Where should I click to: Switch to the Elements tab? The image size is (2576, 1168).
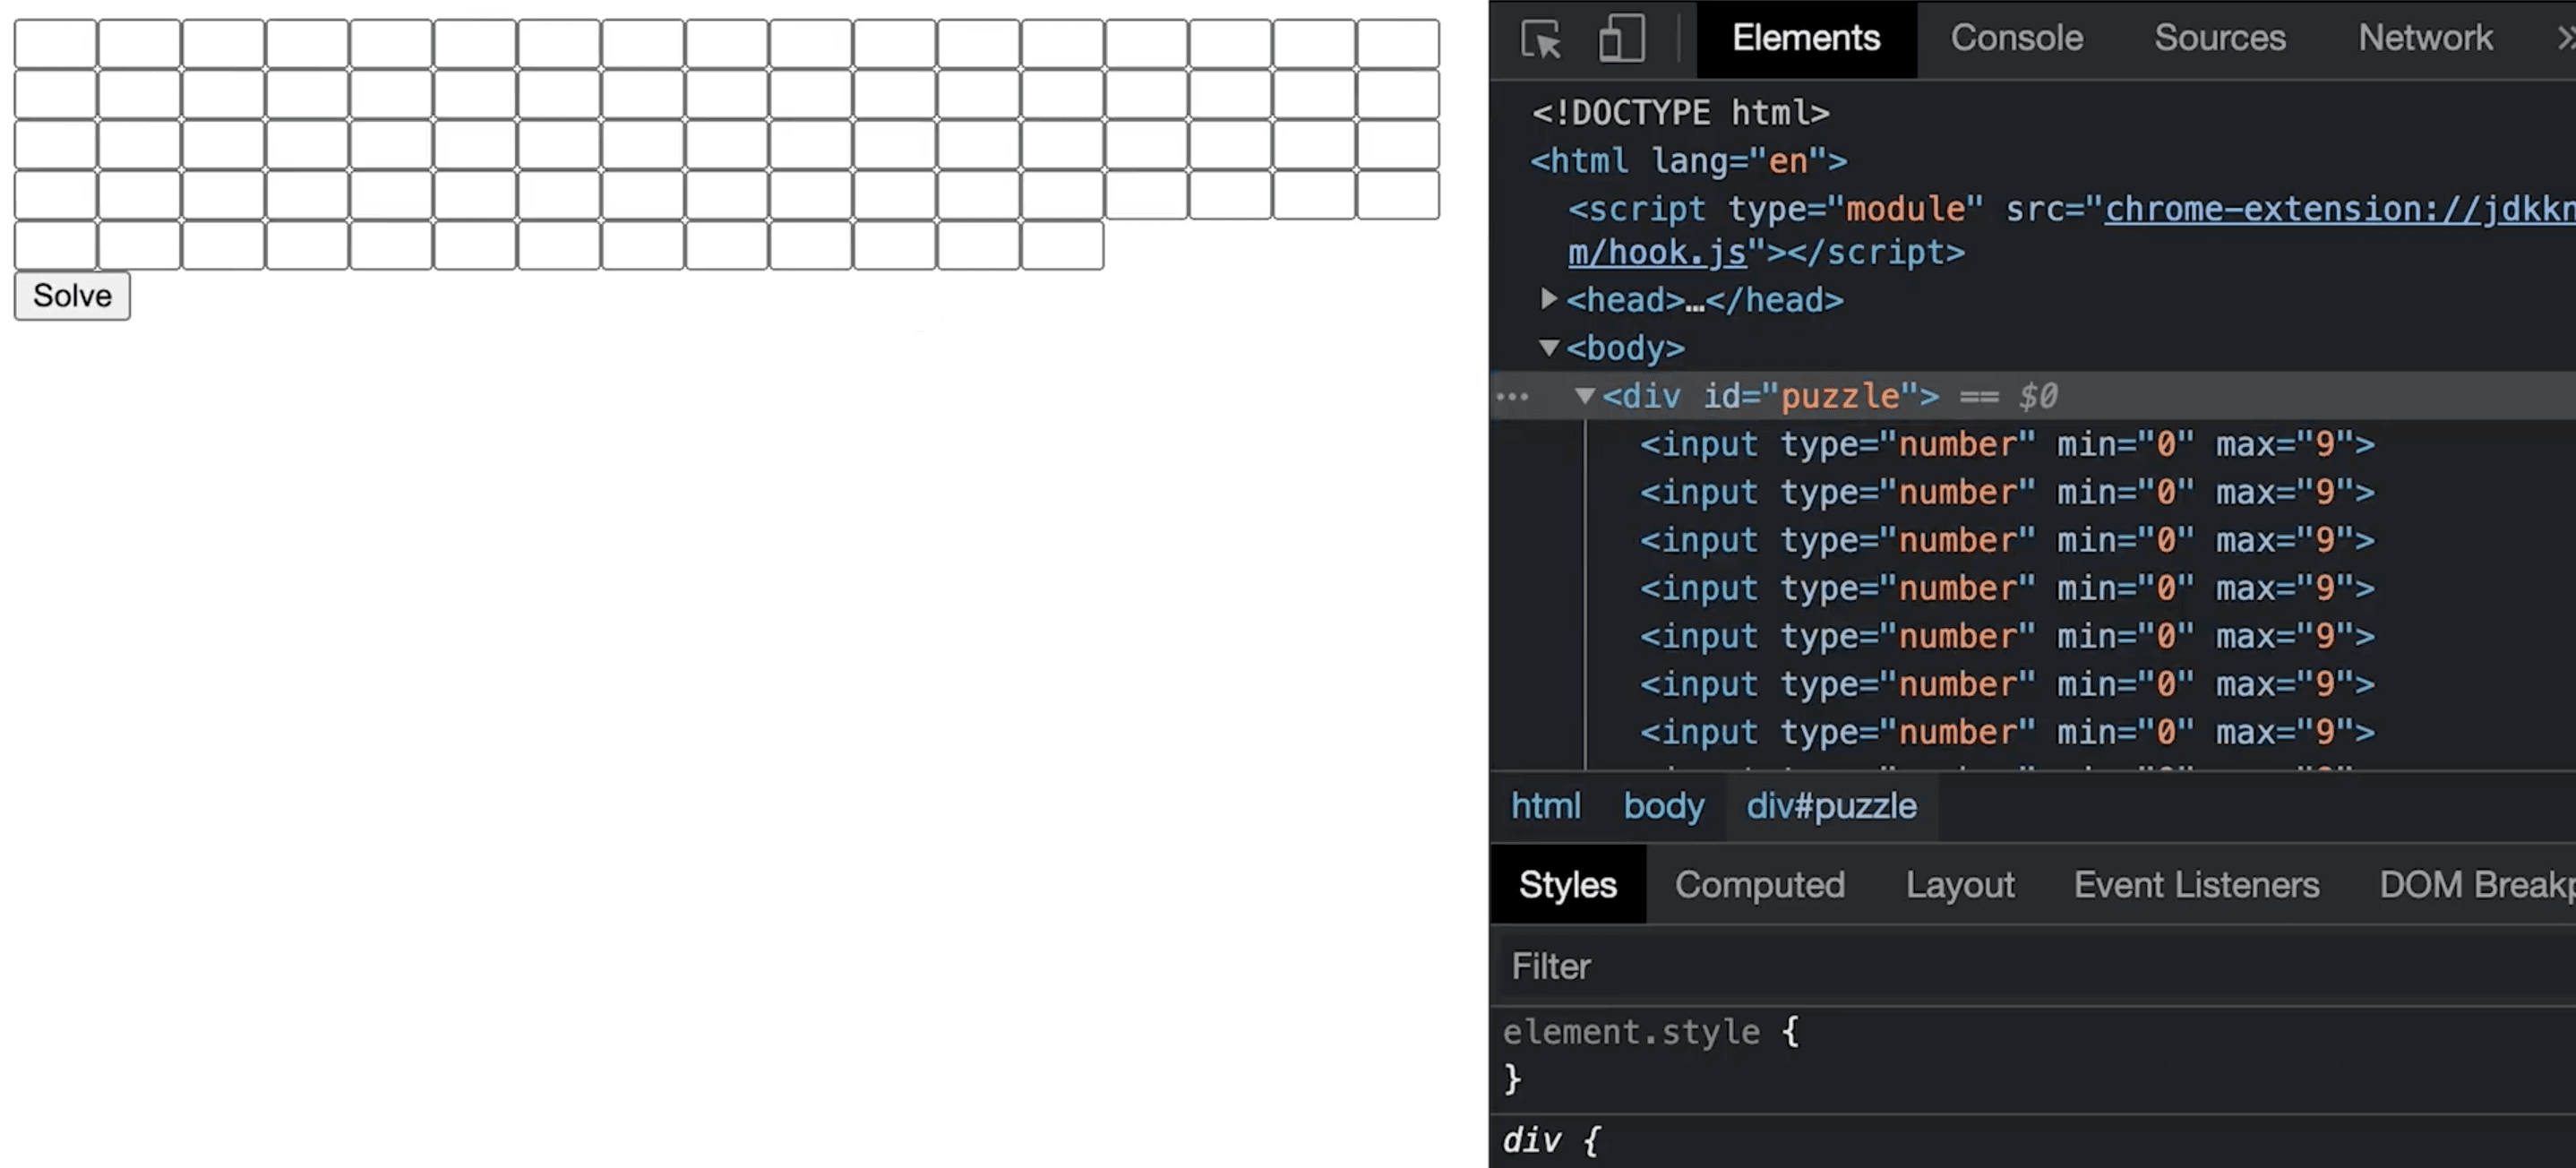(1806, 38)
